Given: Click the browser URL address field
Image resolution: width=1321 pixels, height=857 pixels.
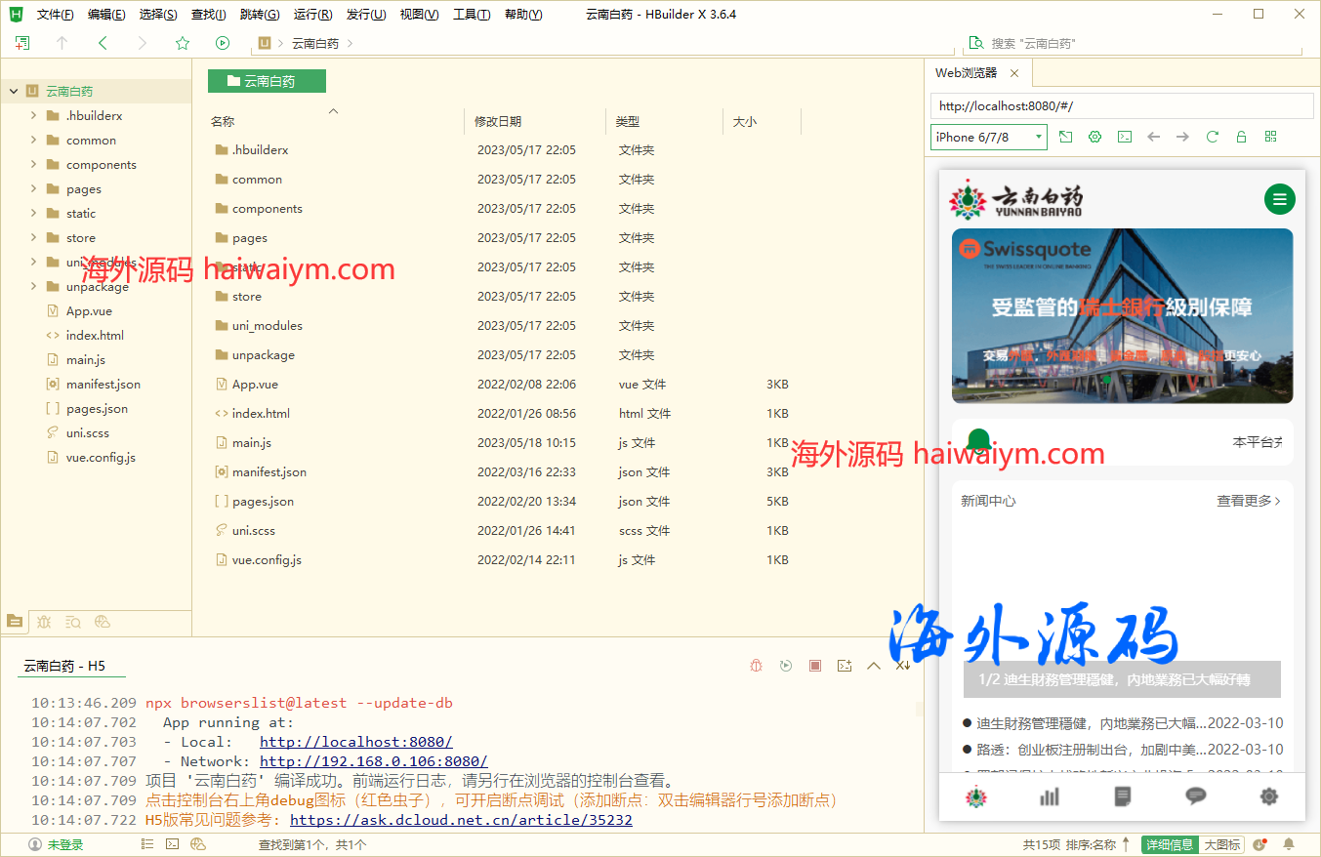Looking at the screenshot, I should [x=1121, y=105].
